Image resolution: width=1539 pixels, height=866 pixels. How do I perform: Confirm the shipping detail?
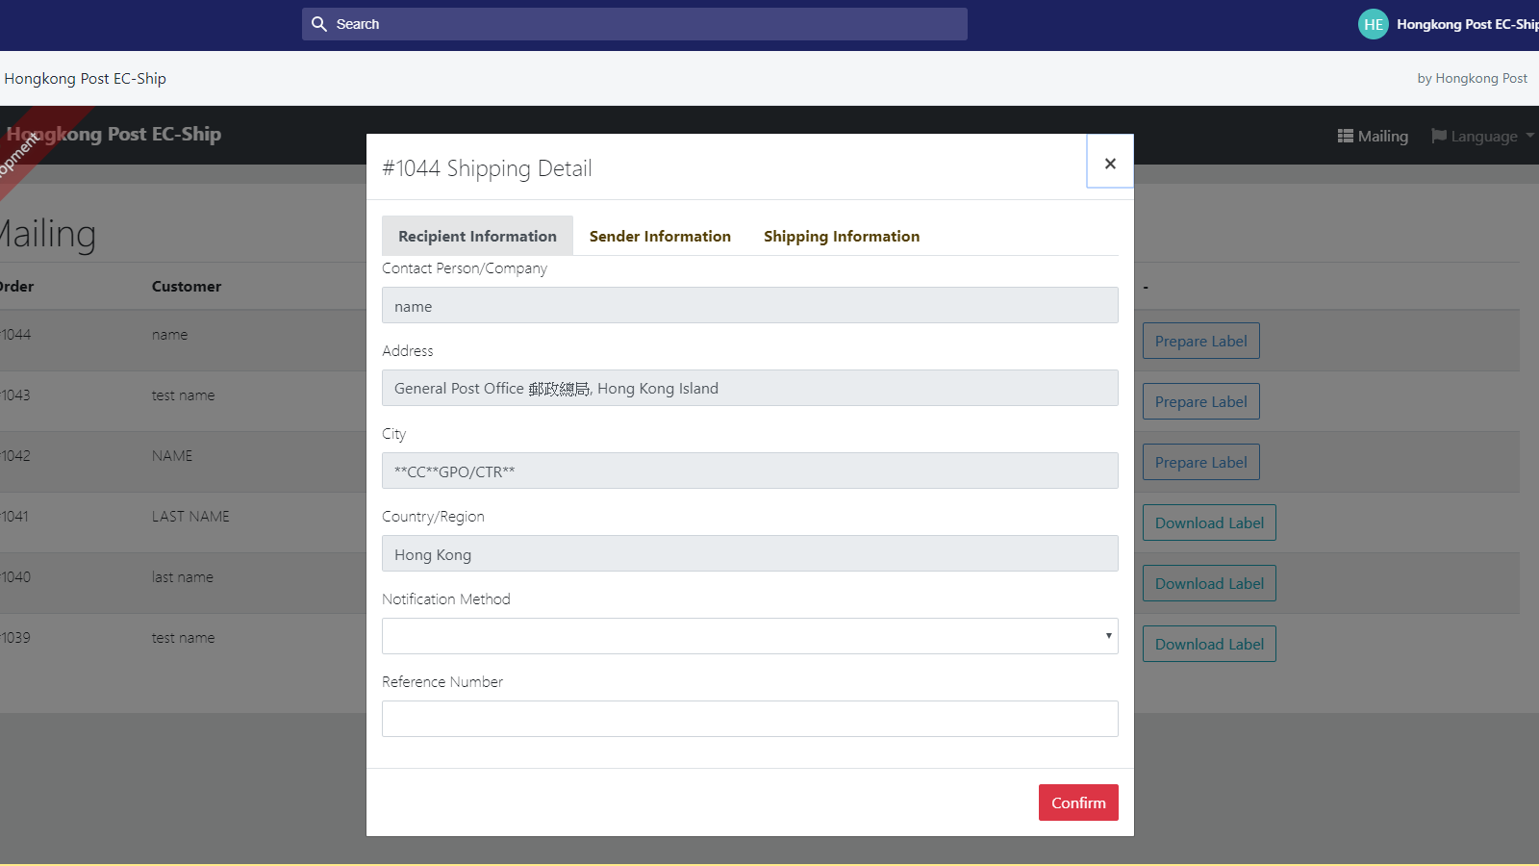[1078, 802]
